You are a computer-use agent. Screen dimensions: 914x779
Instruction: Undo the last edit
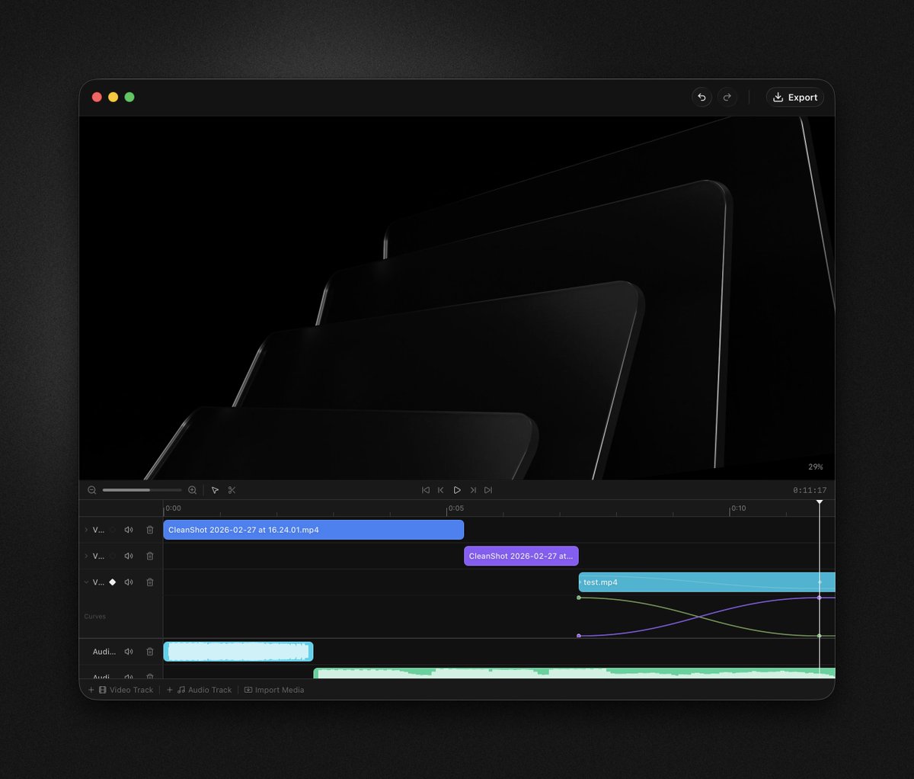701,98
